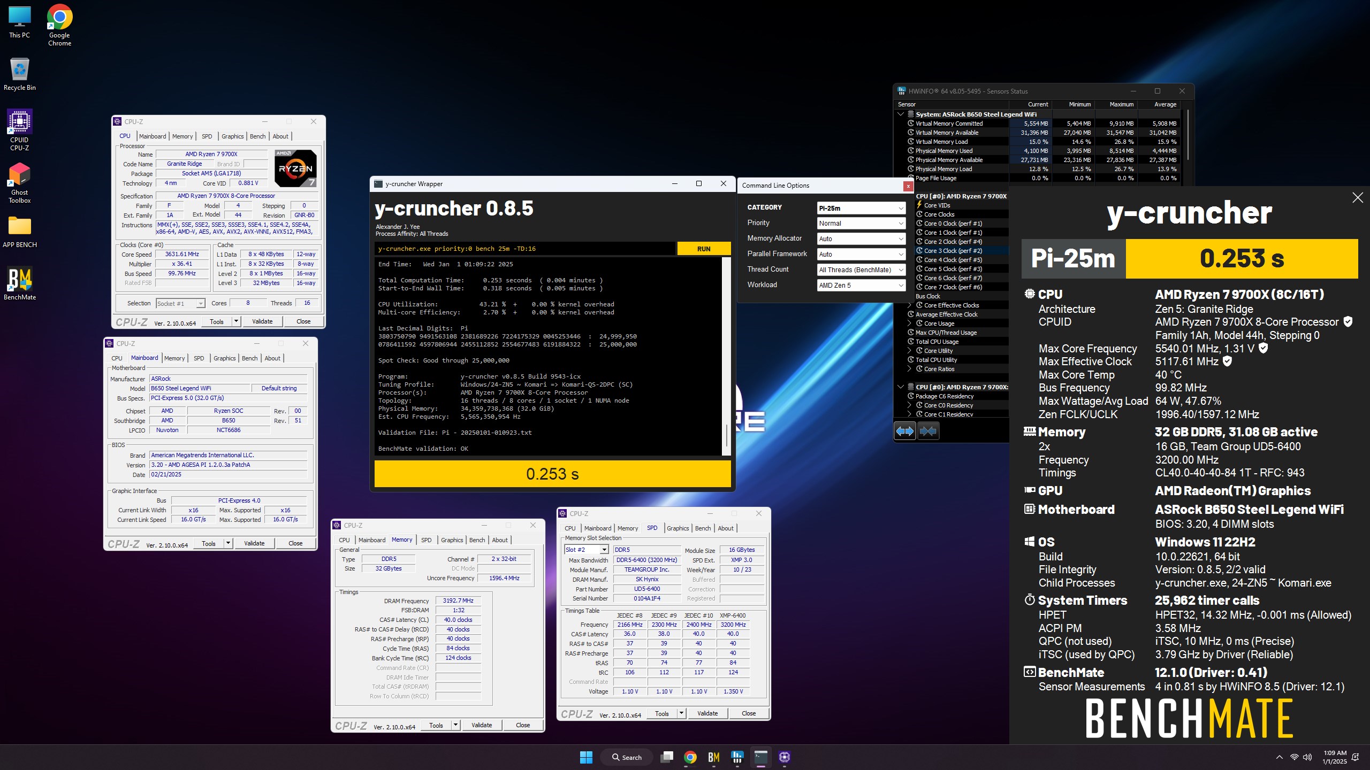1370x770 pixels.
Task: Open CPUID CPU-Z desktop shortcut
Action: (20, 130)
